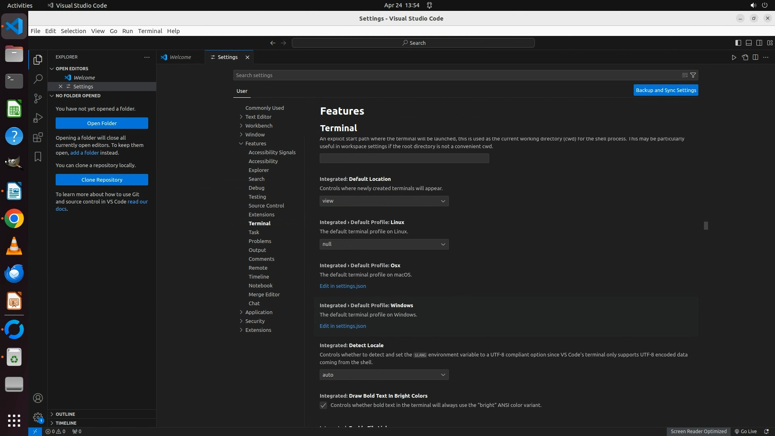
Task: Open the Default Location dropdown
Action: (x=384, y=201)
